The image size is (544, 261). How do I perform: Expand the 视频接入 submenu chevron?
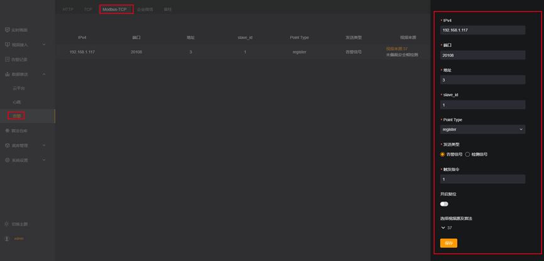[x=44, y=45]
